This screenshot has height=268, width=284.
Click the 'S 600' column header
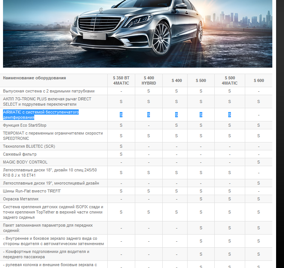pos(259,80)
